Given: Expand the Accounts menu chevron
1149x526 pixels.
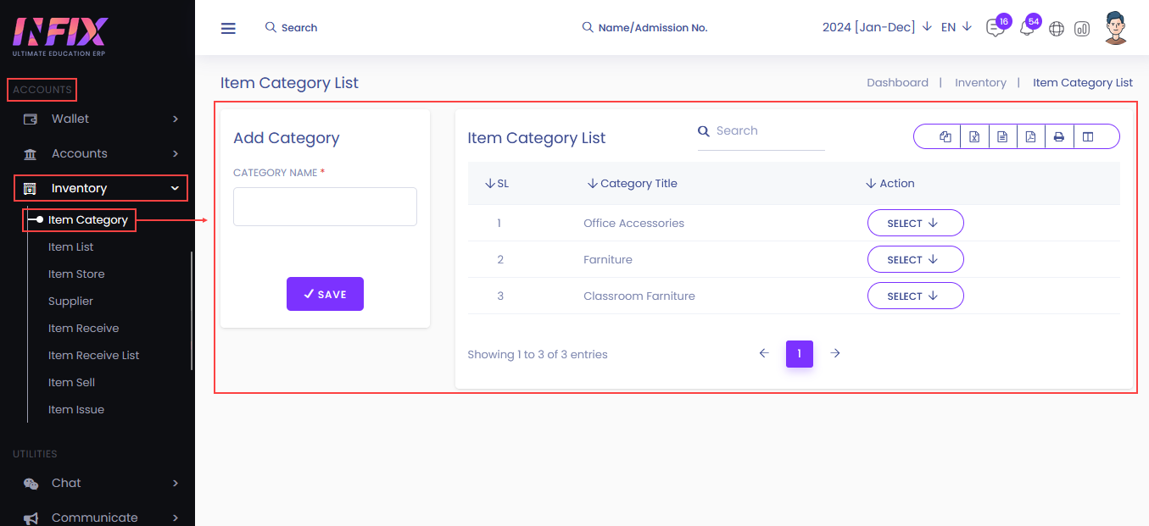Looking at the screenshot, I should [x=176, y=154].
